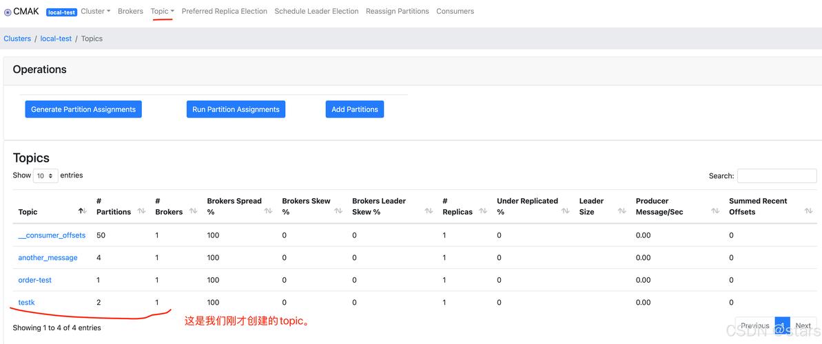
Task: Click 'Showing 1 to 4 of 4 entries'
Action: coord(56,327)
